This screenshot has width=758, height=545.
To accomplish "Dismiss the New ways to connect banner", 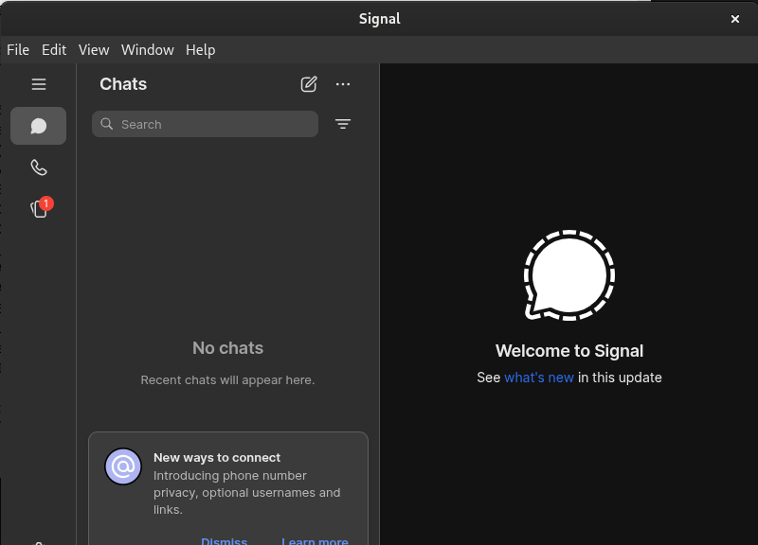I will point(225,540).
